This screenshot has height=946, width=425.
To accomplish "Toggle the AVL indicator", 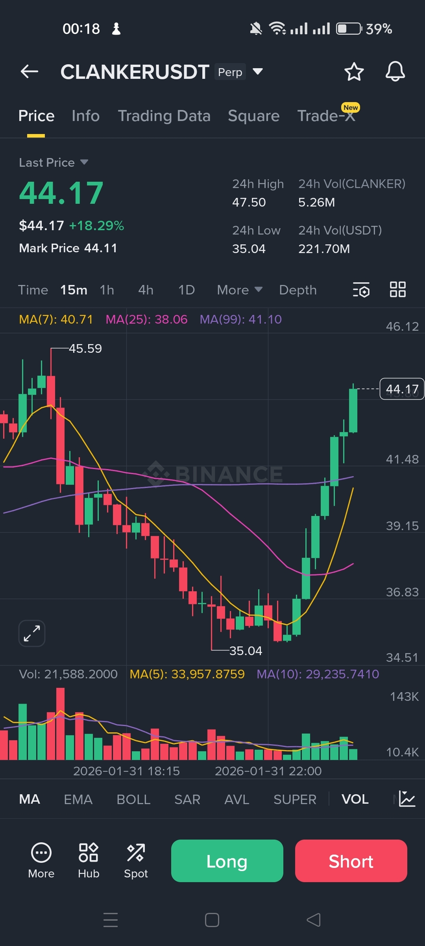I will [x=237, y=799].
